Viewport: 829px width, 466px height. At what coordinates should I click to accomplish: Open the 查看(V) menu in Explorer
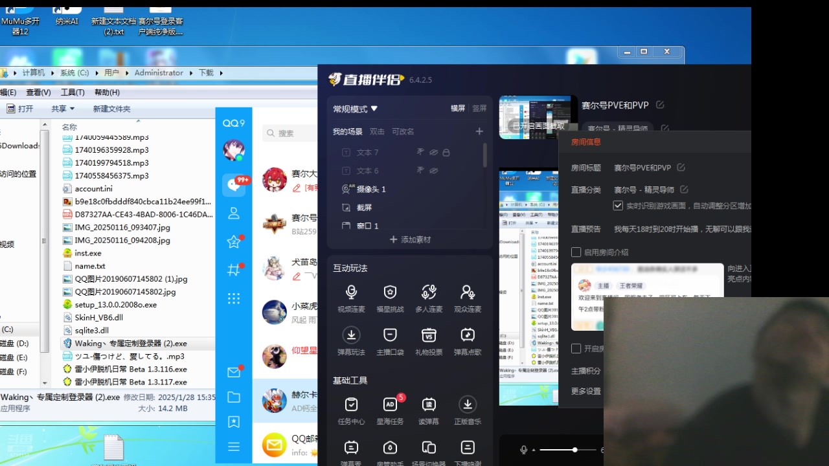(38, 93)
